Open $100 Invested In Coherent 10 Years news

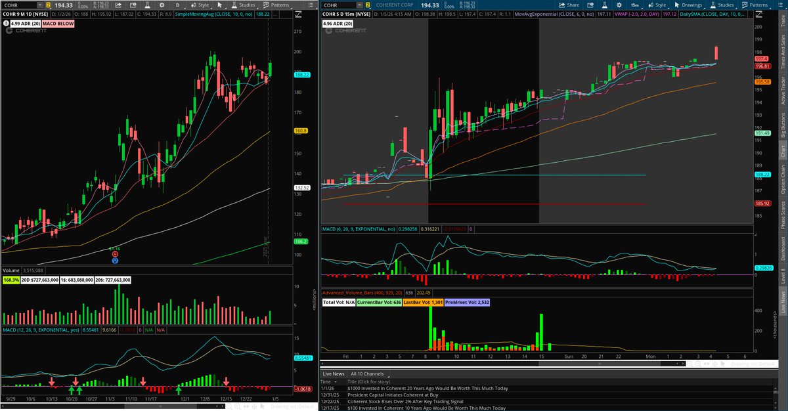(427, 407)
